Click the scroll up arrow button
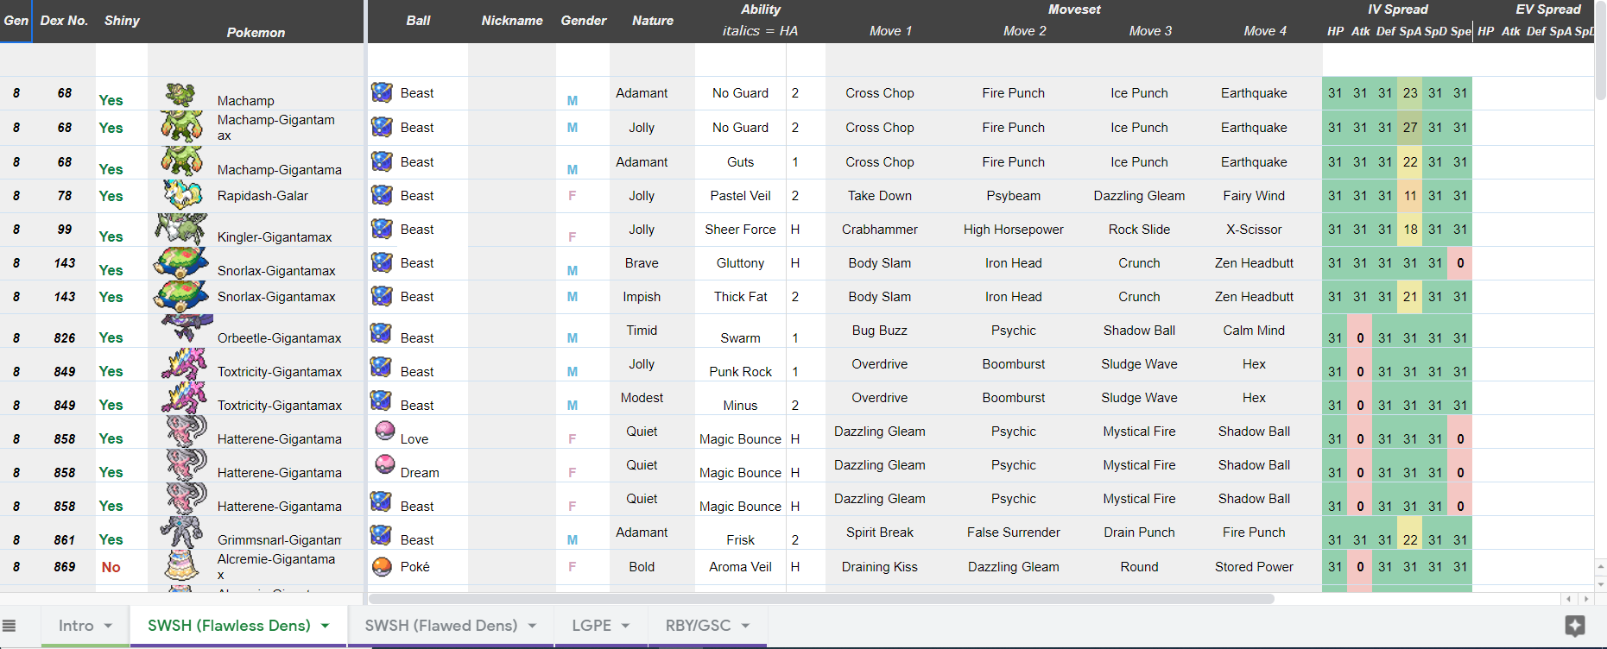 point(1600,567)
